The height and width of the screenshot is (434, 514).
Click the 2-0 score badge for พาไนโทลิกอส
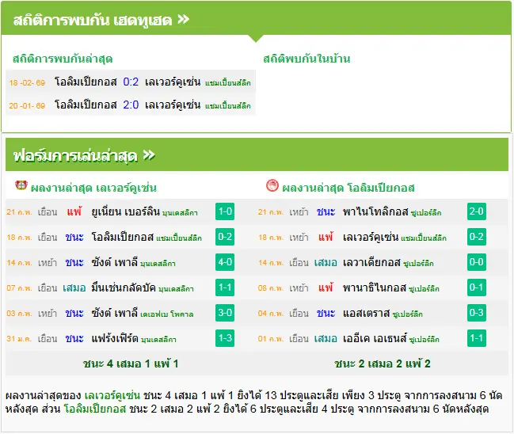477,211
